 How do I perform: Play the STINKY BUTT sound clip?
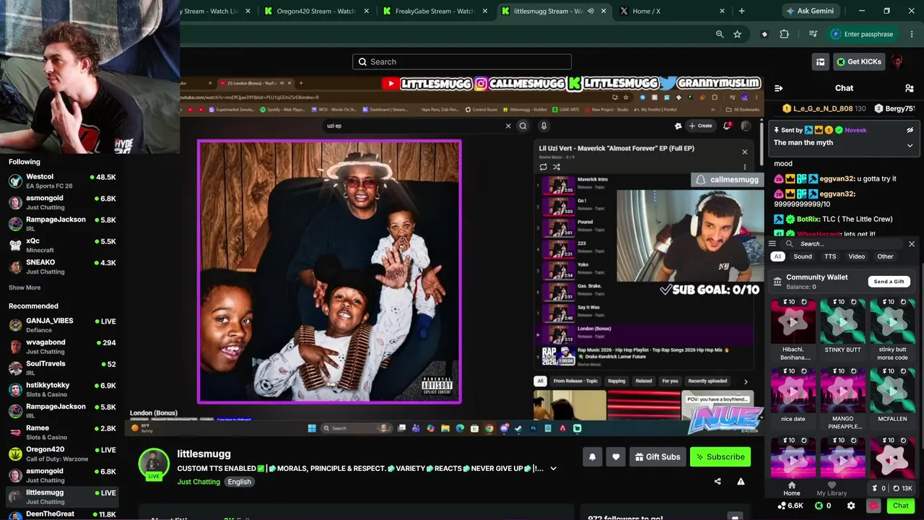842,321
